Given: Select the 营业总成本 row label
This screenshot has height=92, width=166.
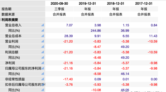Looking at the screenshot, I should pos(13,36).
